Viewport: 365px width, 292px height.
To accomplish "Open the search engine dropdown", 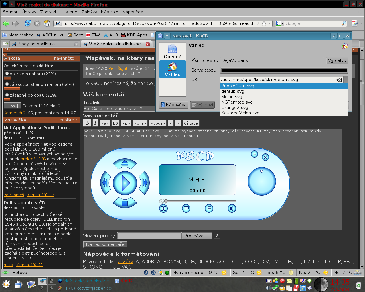I will click(280, 23).
